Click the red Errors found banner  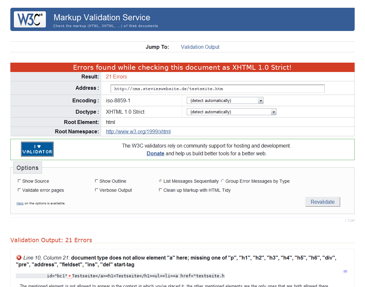click(x=182, y=67)
